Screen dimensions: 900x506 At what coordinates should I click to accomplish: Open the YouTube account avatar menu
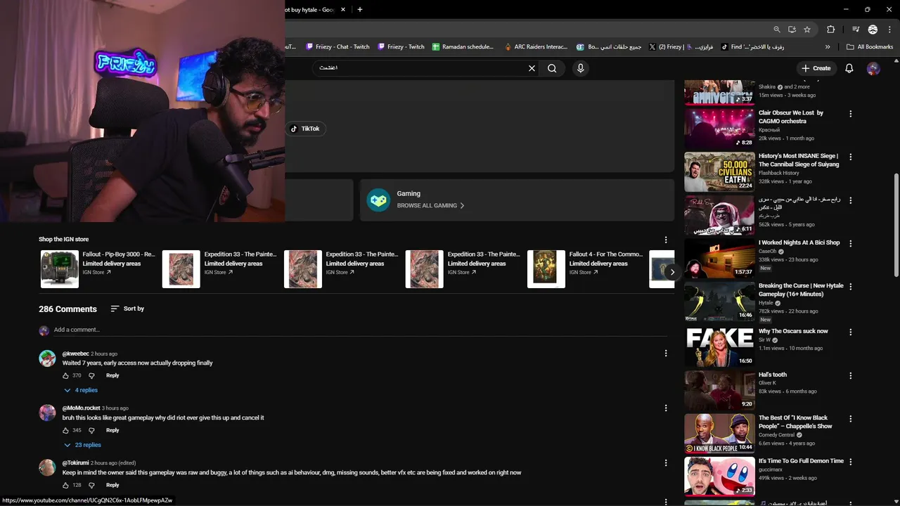873,68
